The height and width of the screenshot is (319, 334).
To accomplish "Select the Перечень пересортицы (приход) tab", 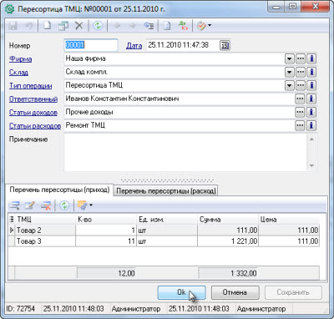I will pyautogui.click(x=59, y=190).
